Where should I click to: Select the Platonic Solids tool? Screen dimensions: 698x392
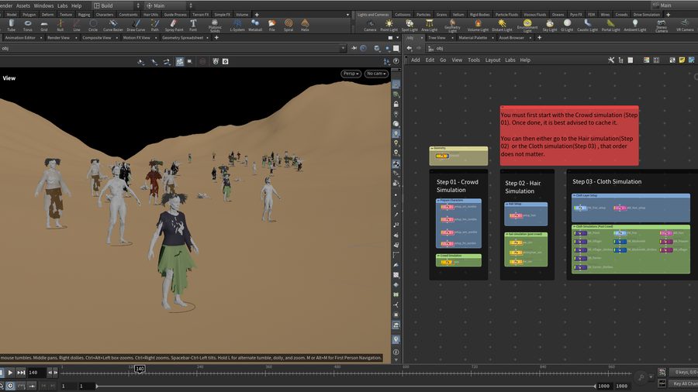point(215,26)
